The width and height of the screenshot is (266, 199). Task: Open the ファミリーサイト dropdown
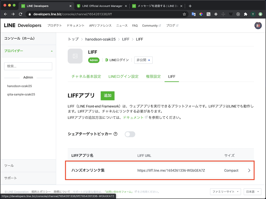click(225, 192)
